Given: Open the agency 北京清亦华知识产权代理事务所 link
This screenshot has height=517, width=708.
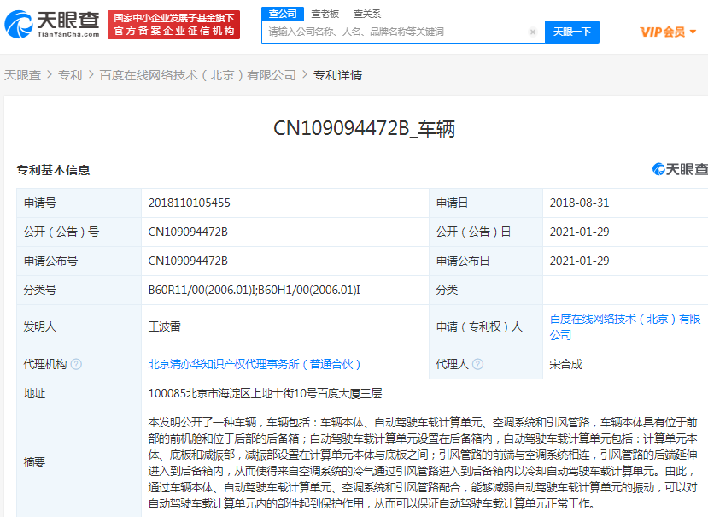Looking at the screenshot, I should [x=255, y=364].
